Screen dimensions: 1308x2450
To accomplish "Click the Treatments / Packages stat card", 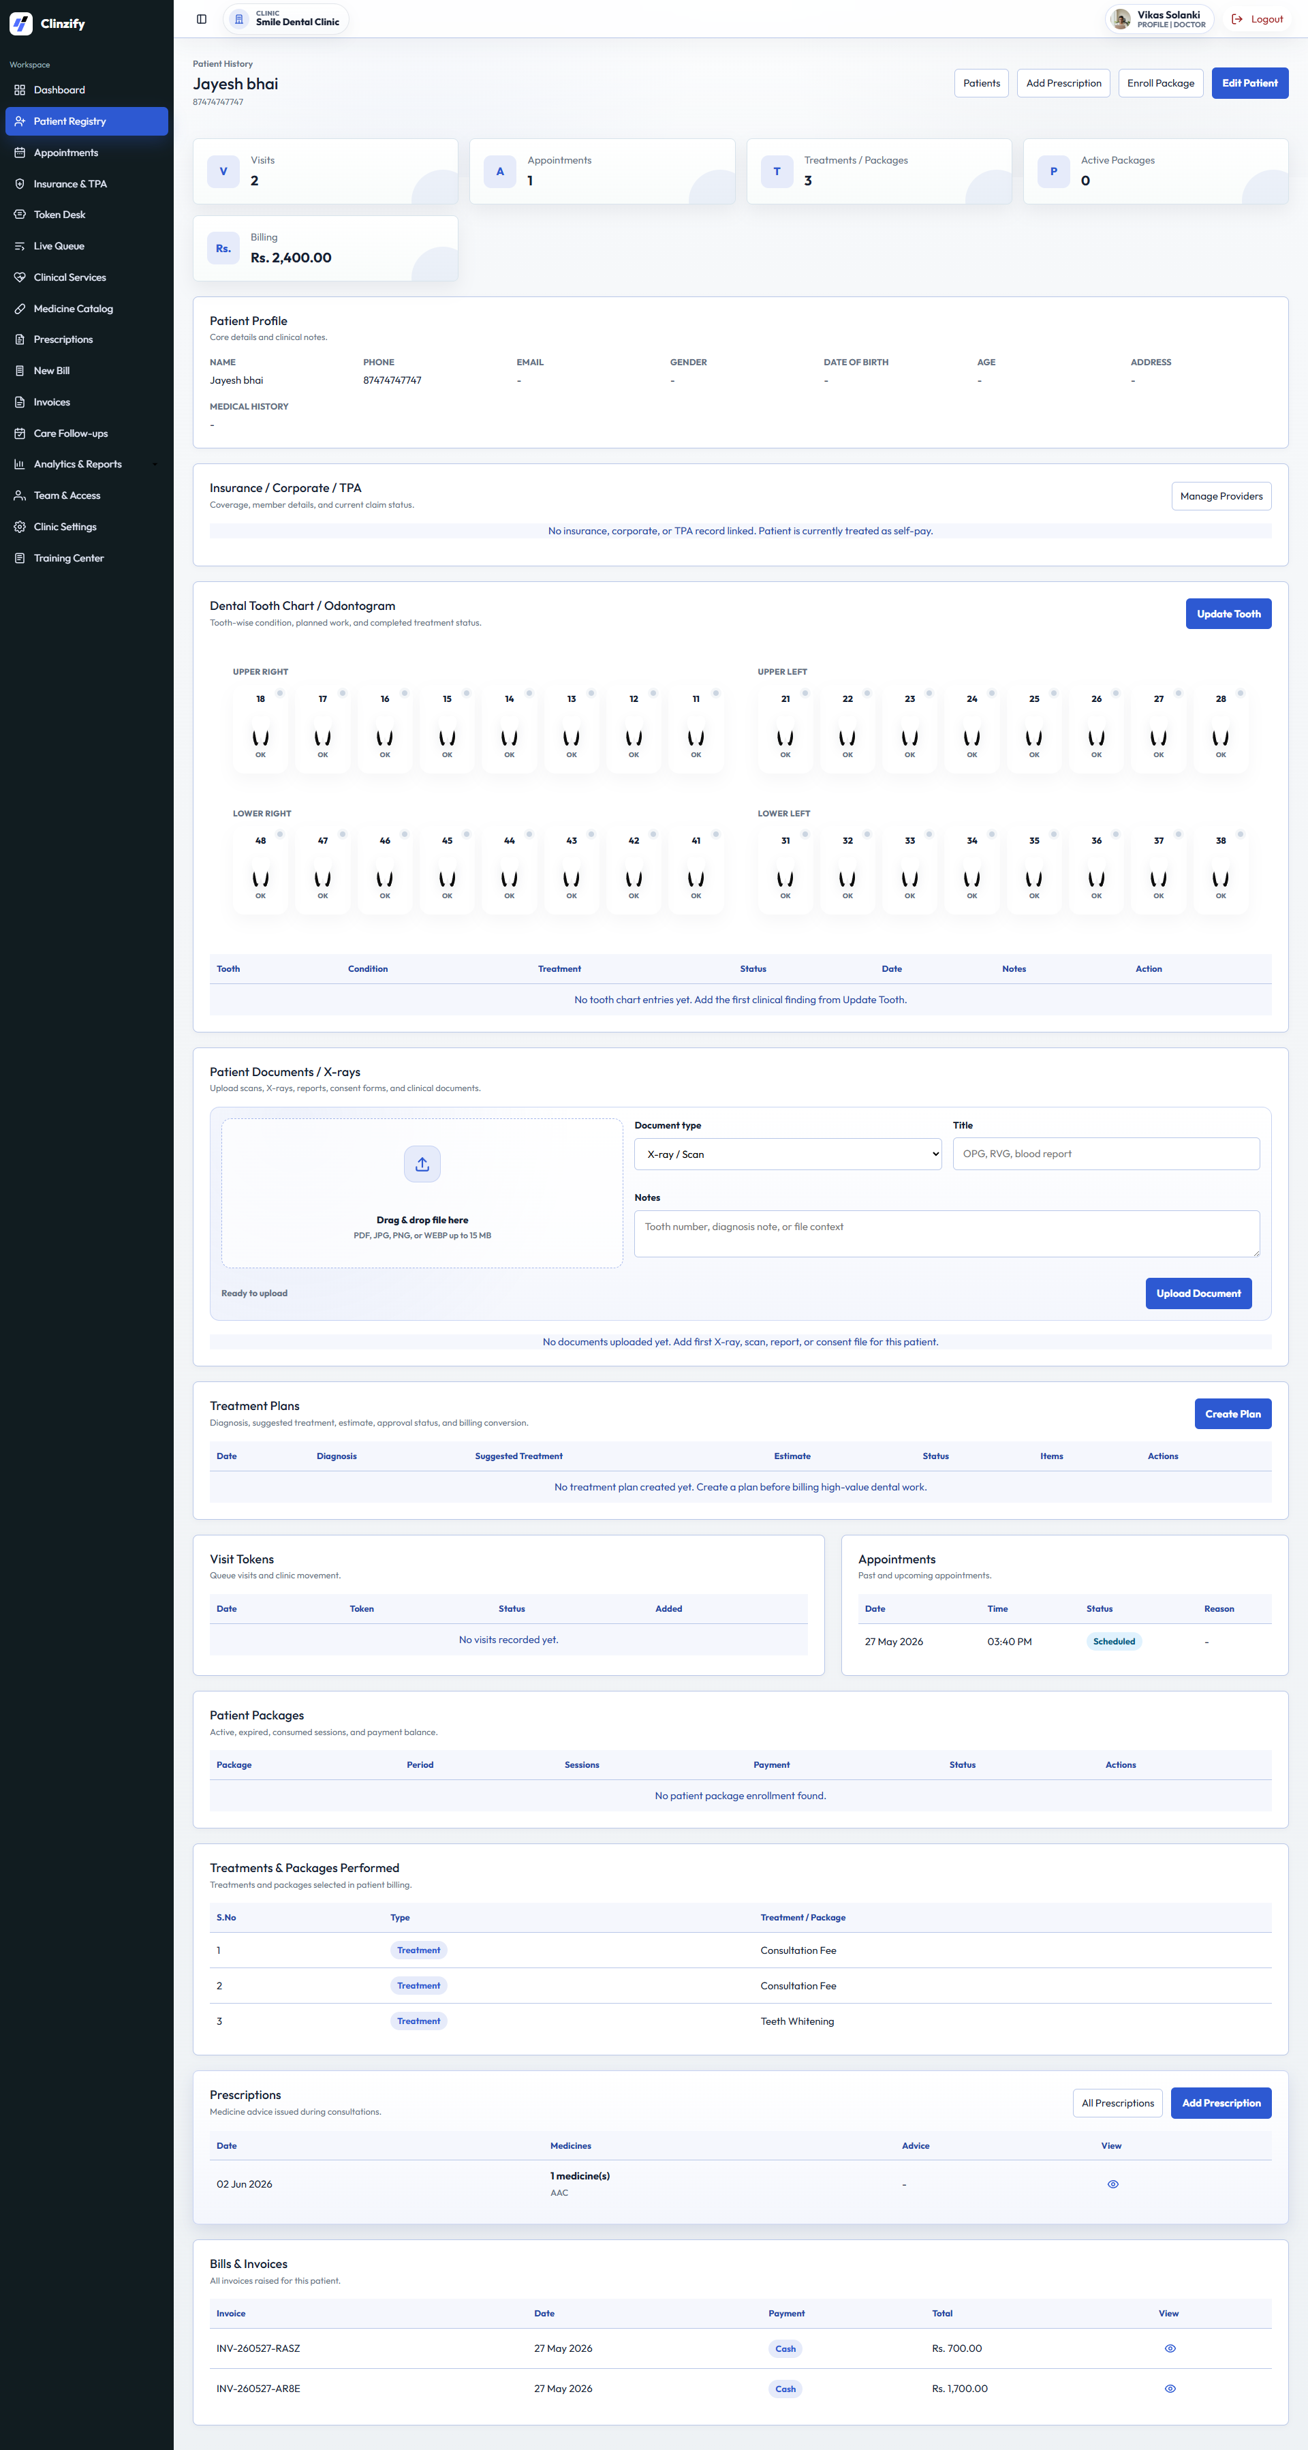I will coord(879,171).
